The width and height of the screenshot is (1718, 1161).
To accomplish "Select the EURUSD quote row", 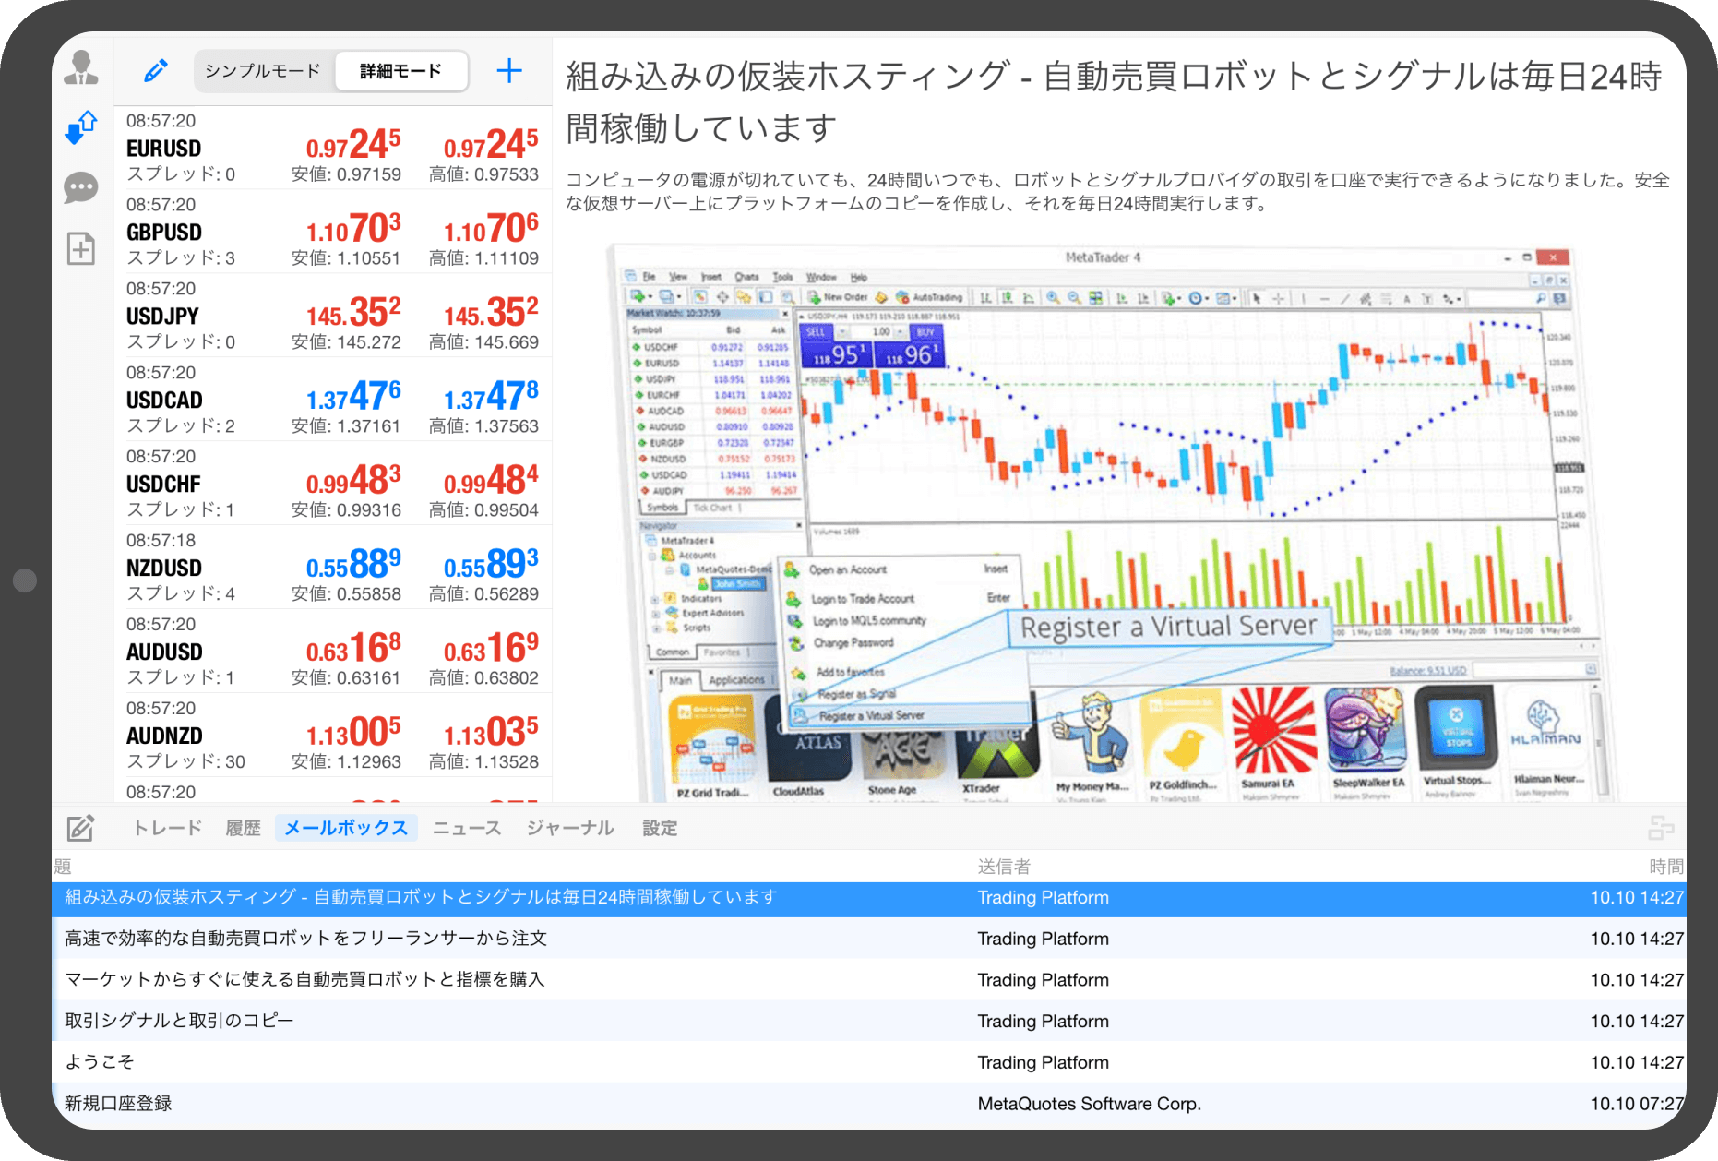I will [x=332, y=148].
